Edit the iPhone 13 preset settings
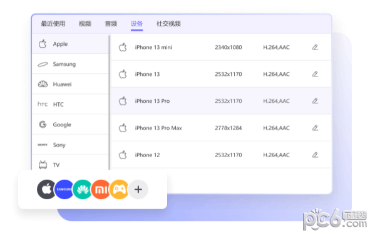 [315, 74]
